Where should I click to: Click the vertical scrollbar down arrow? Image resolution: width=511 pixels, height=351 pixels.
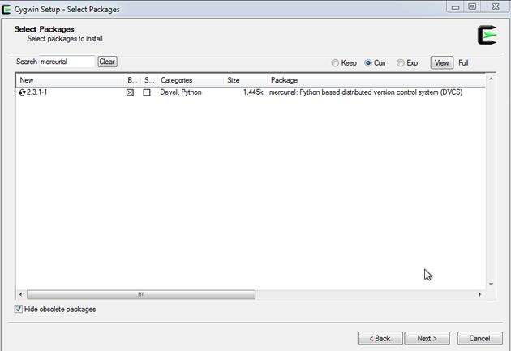click(x=491, y=285)
